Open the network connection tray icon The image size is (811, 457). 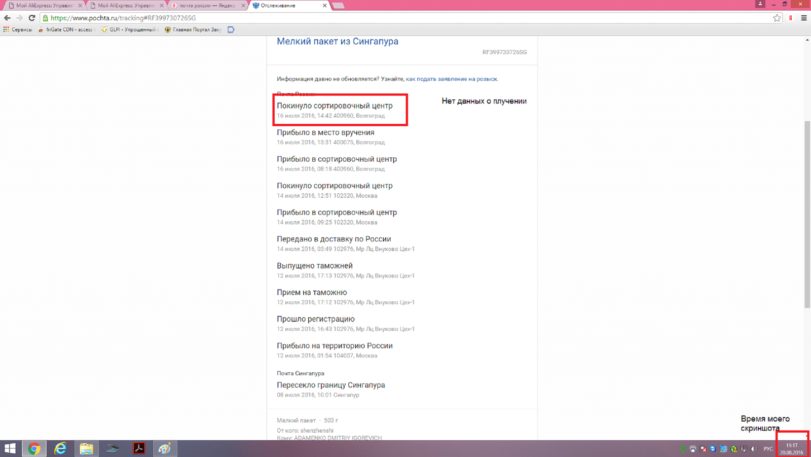point(744,449)
